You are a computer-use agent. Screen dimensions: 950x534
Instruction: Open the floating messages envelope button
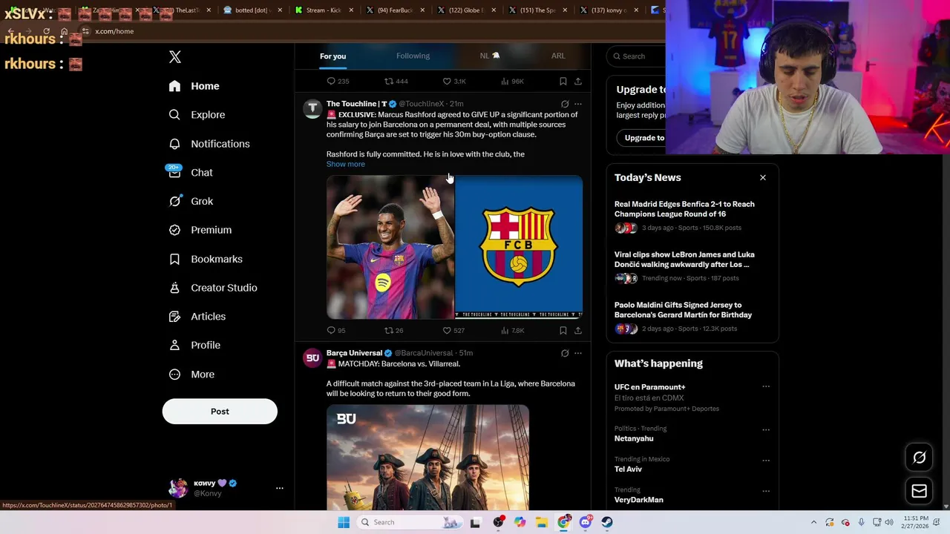919,491
